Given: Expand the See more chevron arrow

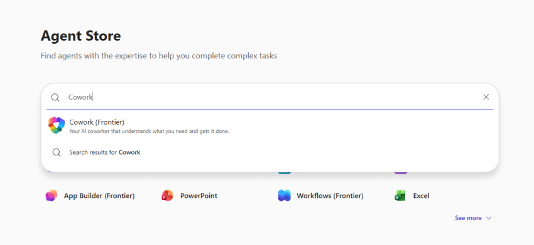Looking at the screenshot, I should 489,218.
